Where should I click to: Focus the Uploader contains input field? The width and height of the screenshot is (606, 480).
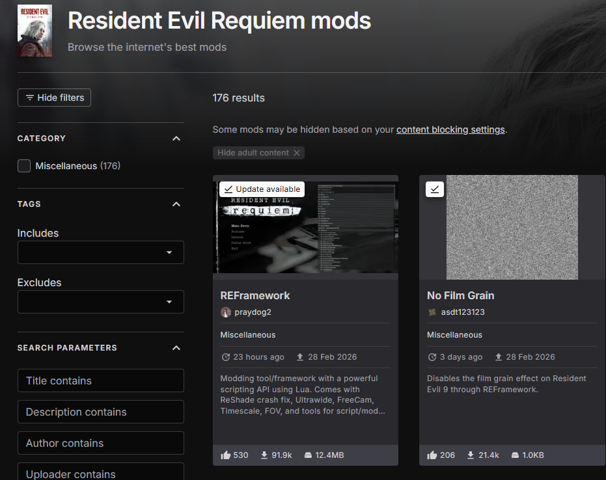click(x=100, y=472)
